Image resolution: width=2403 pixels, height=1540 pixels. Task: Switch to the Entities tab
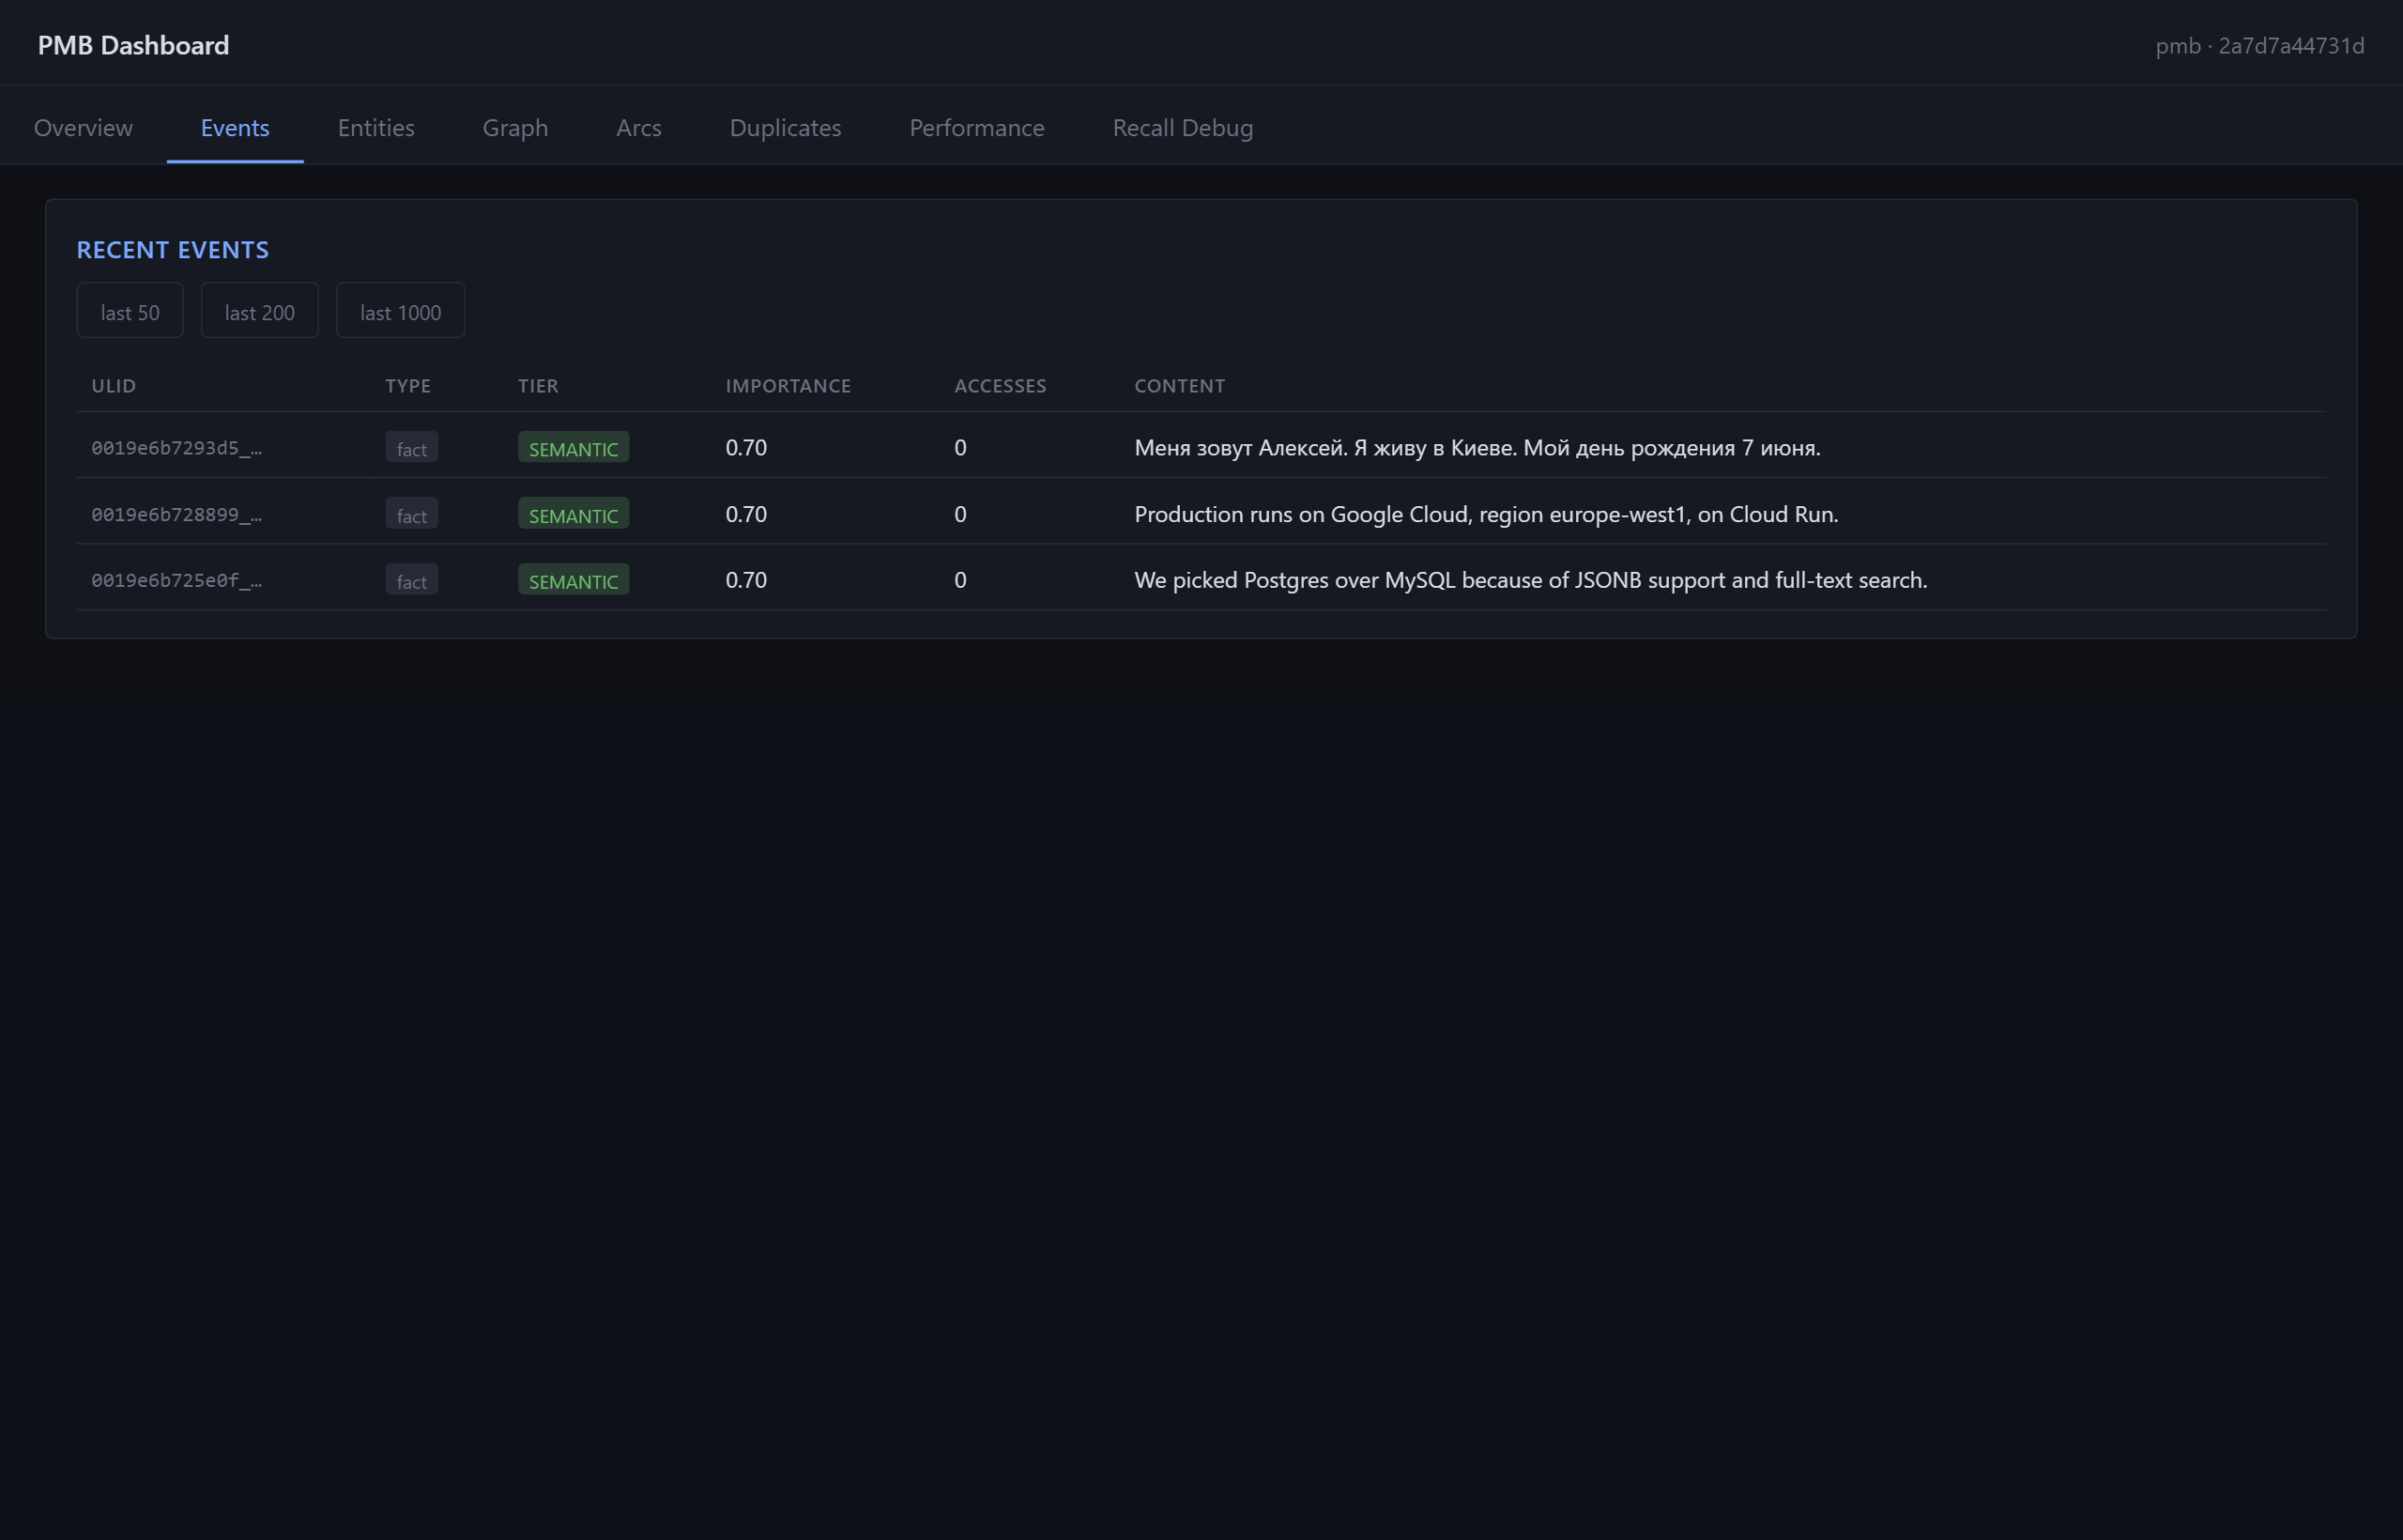click(375, 128)
